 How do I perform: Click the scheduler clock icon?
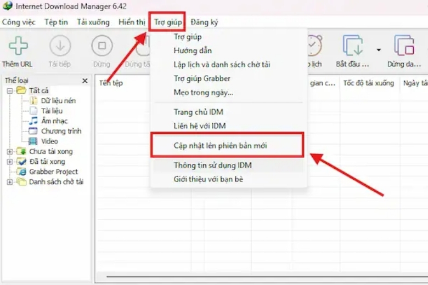coord(314,45)
